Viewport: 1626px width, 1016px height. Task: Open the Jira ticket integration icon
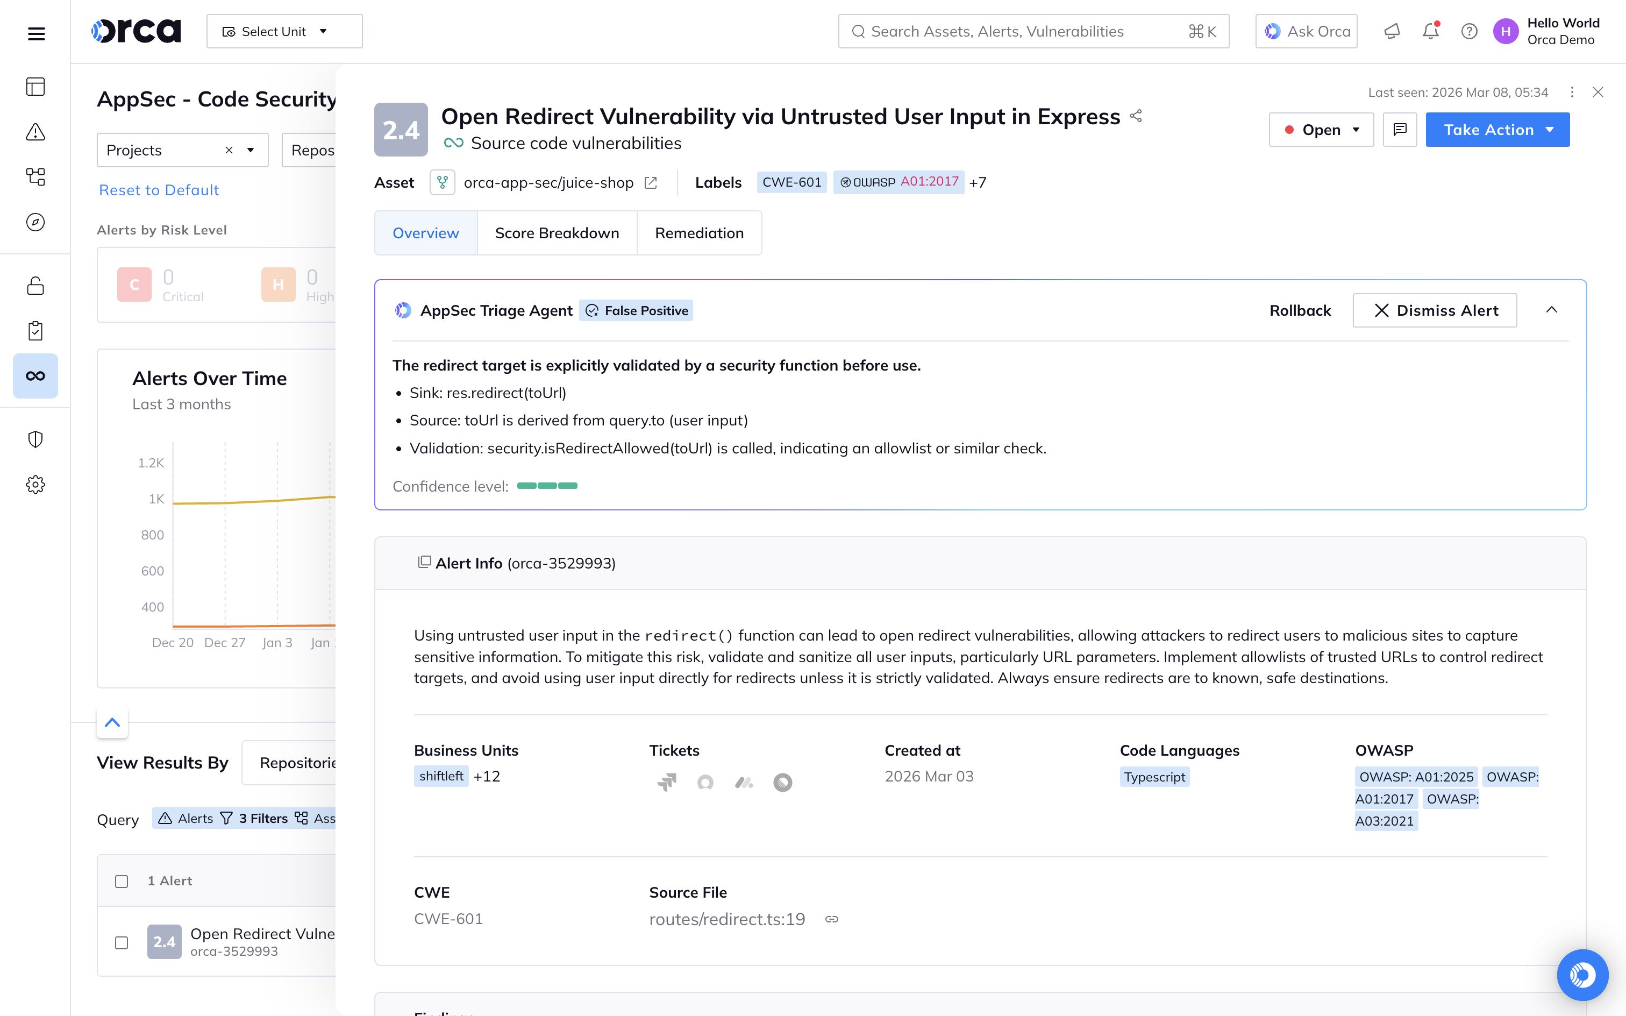coord(666,782)
